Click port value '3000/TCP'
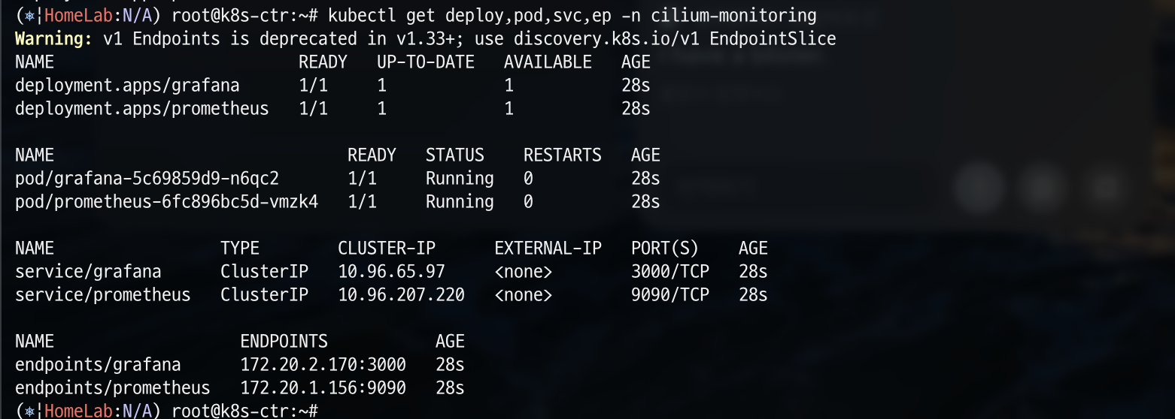This screenshot has width=1175, height=419. point(670,271)
